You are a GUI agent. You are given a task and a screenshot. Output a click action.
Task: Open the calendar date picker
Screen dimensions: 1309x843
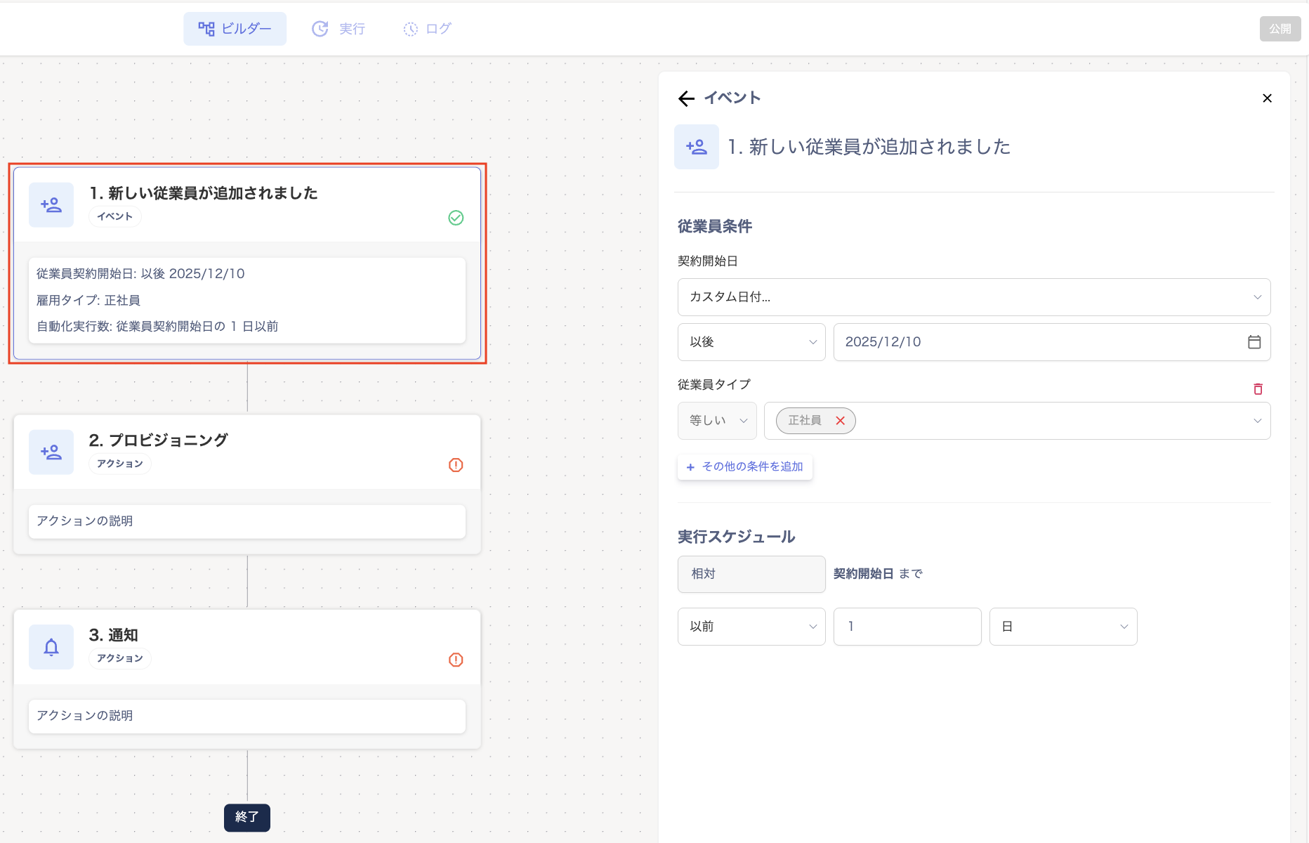(x=1254, y=342)
